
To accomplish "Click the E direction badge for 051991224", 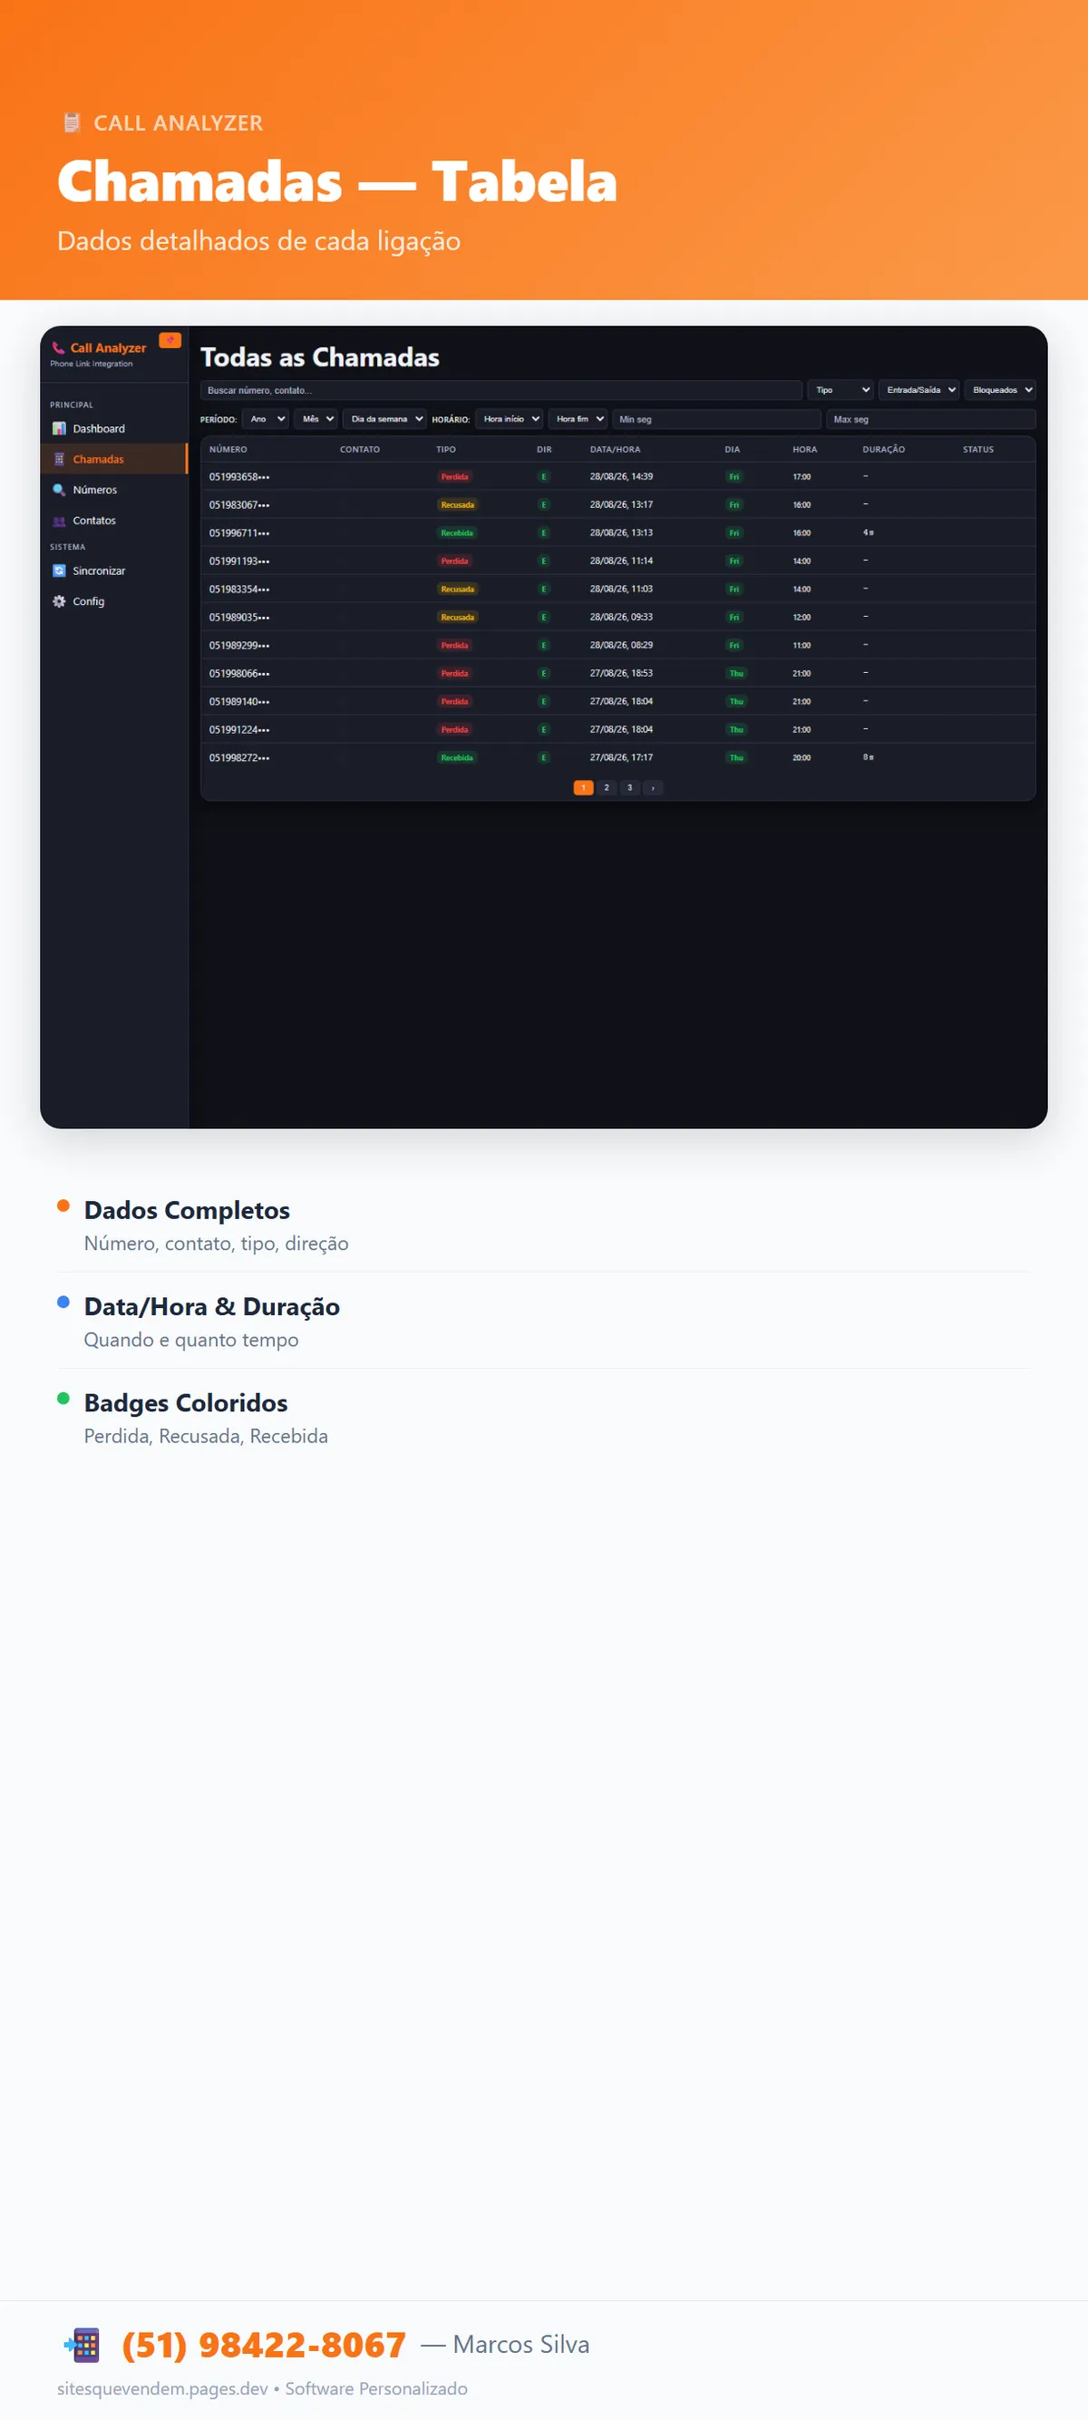I will 543,729.
